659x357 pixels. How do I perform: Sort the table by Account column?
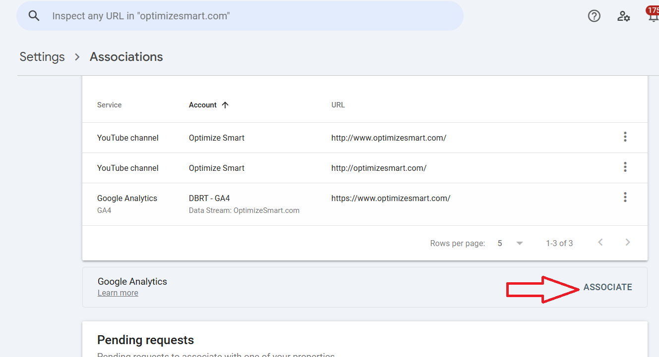pyautogui.click(x=203, y=105)
